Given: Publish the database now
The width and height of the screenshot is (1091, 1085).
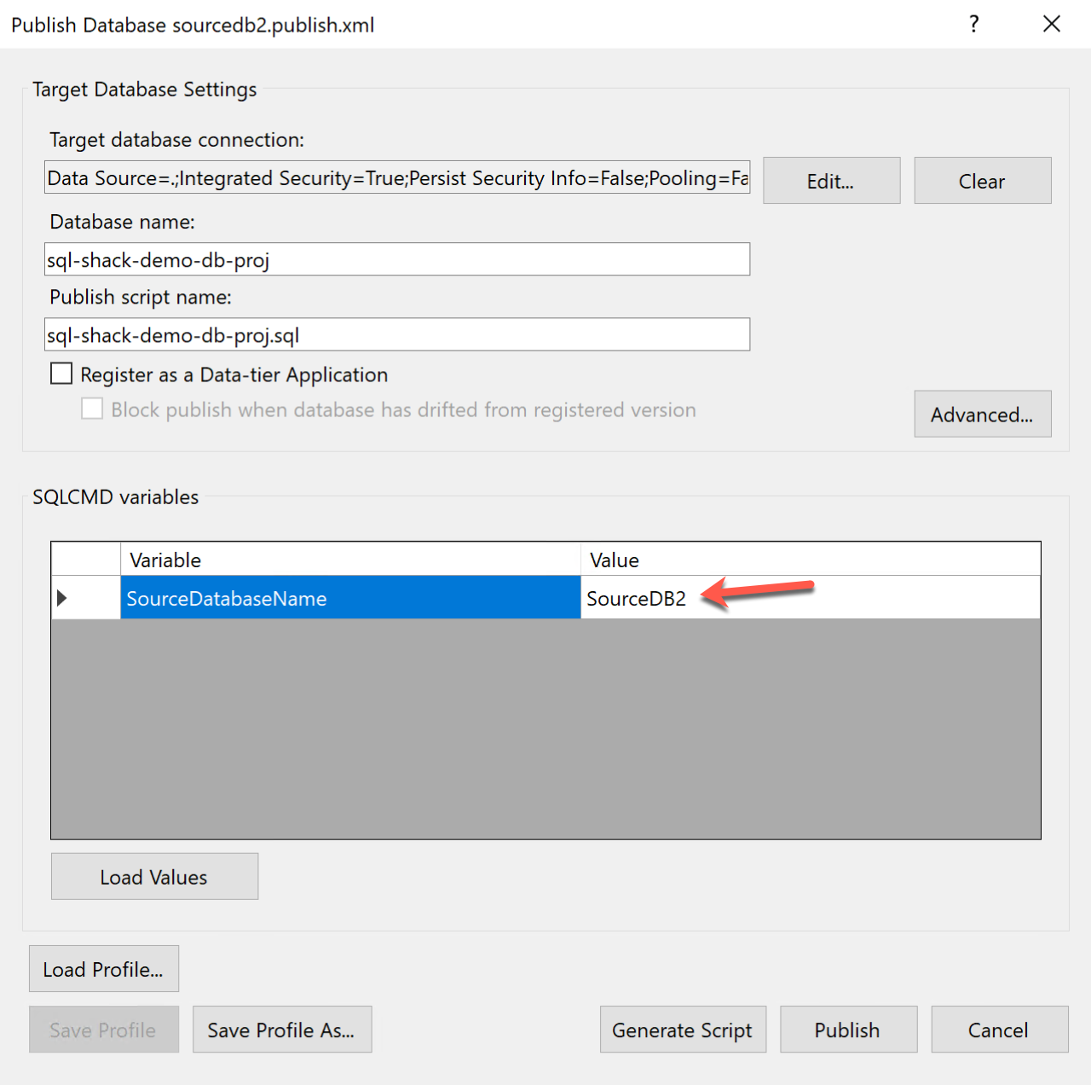Looking at the screenshot, I should tap(847, 1030).
